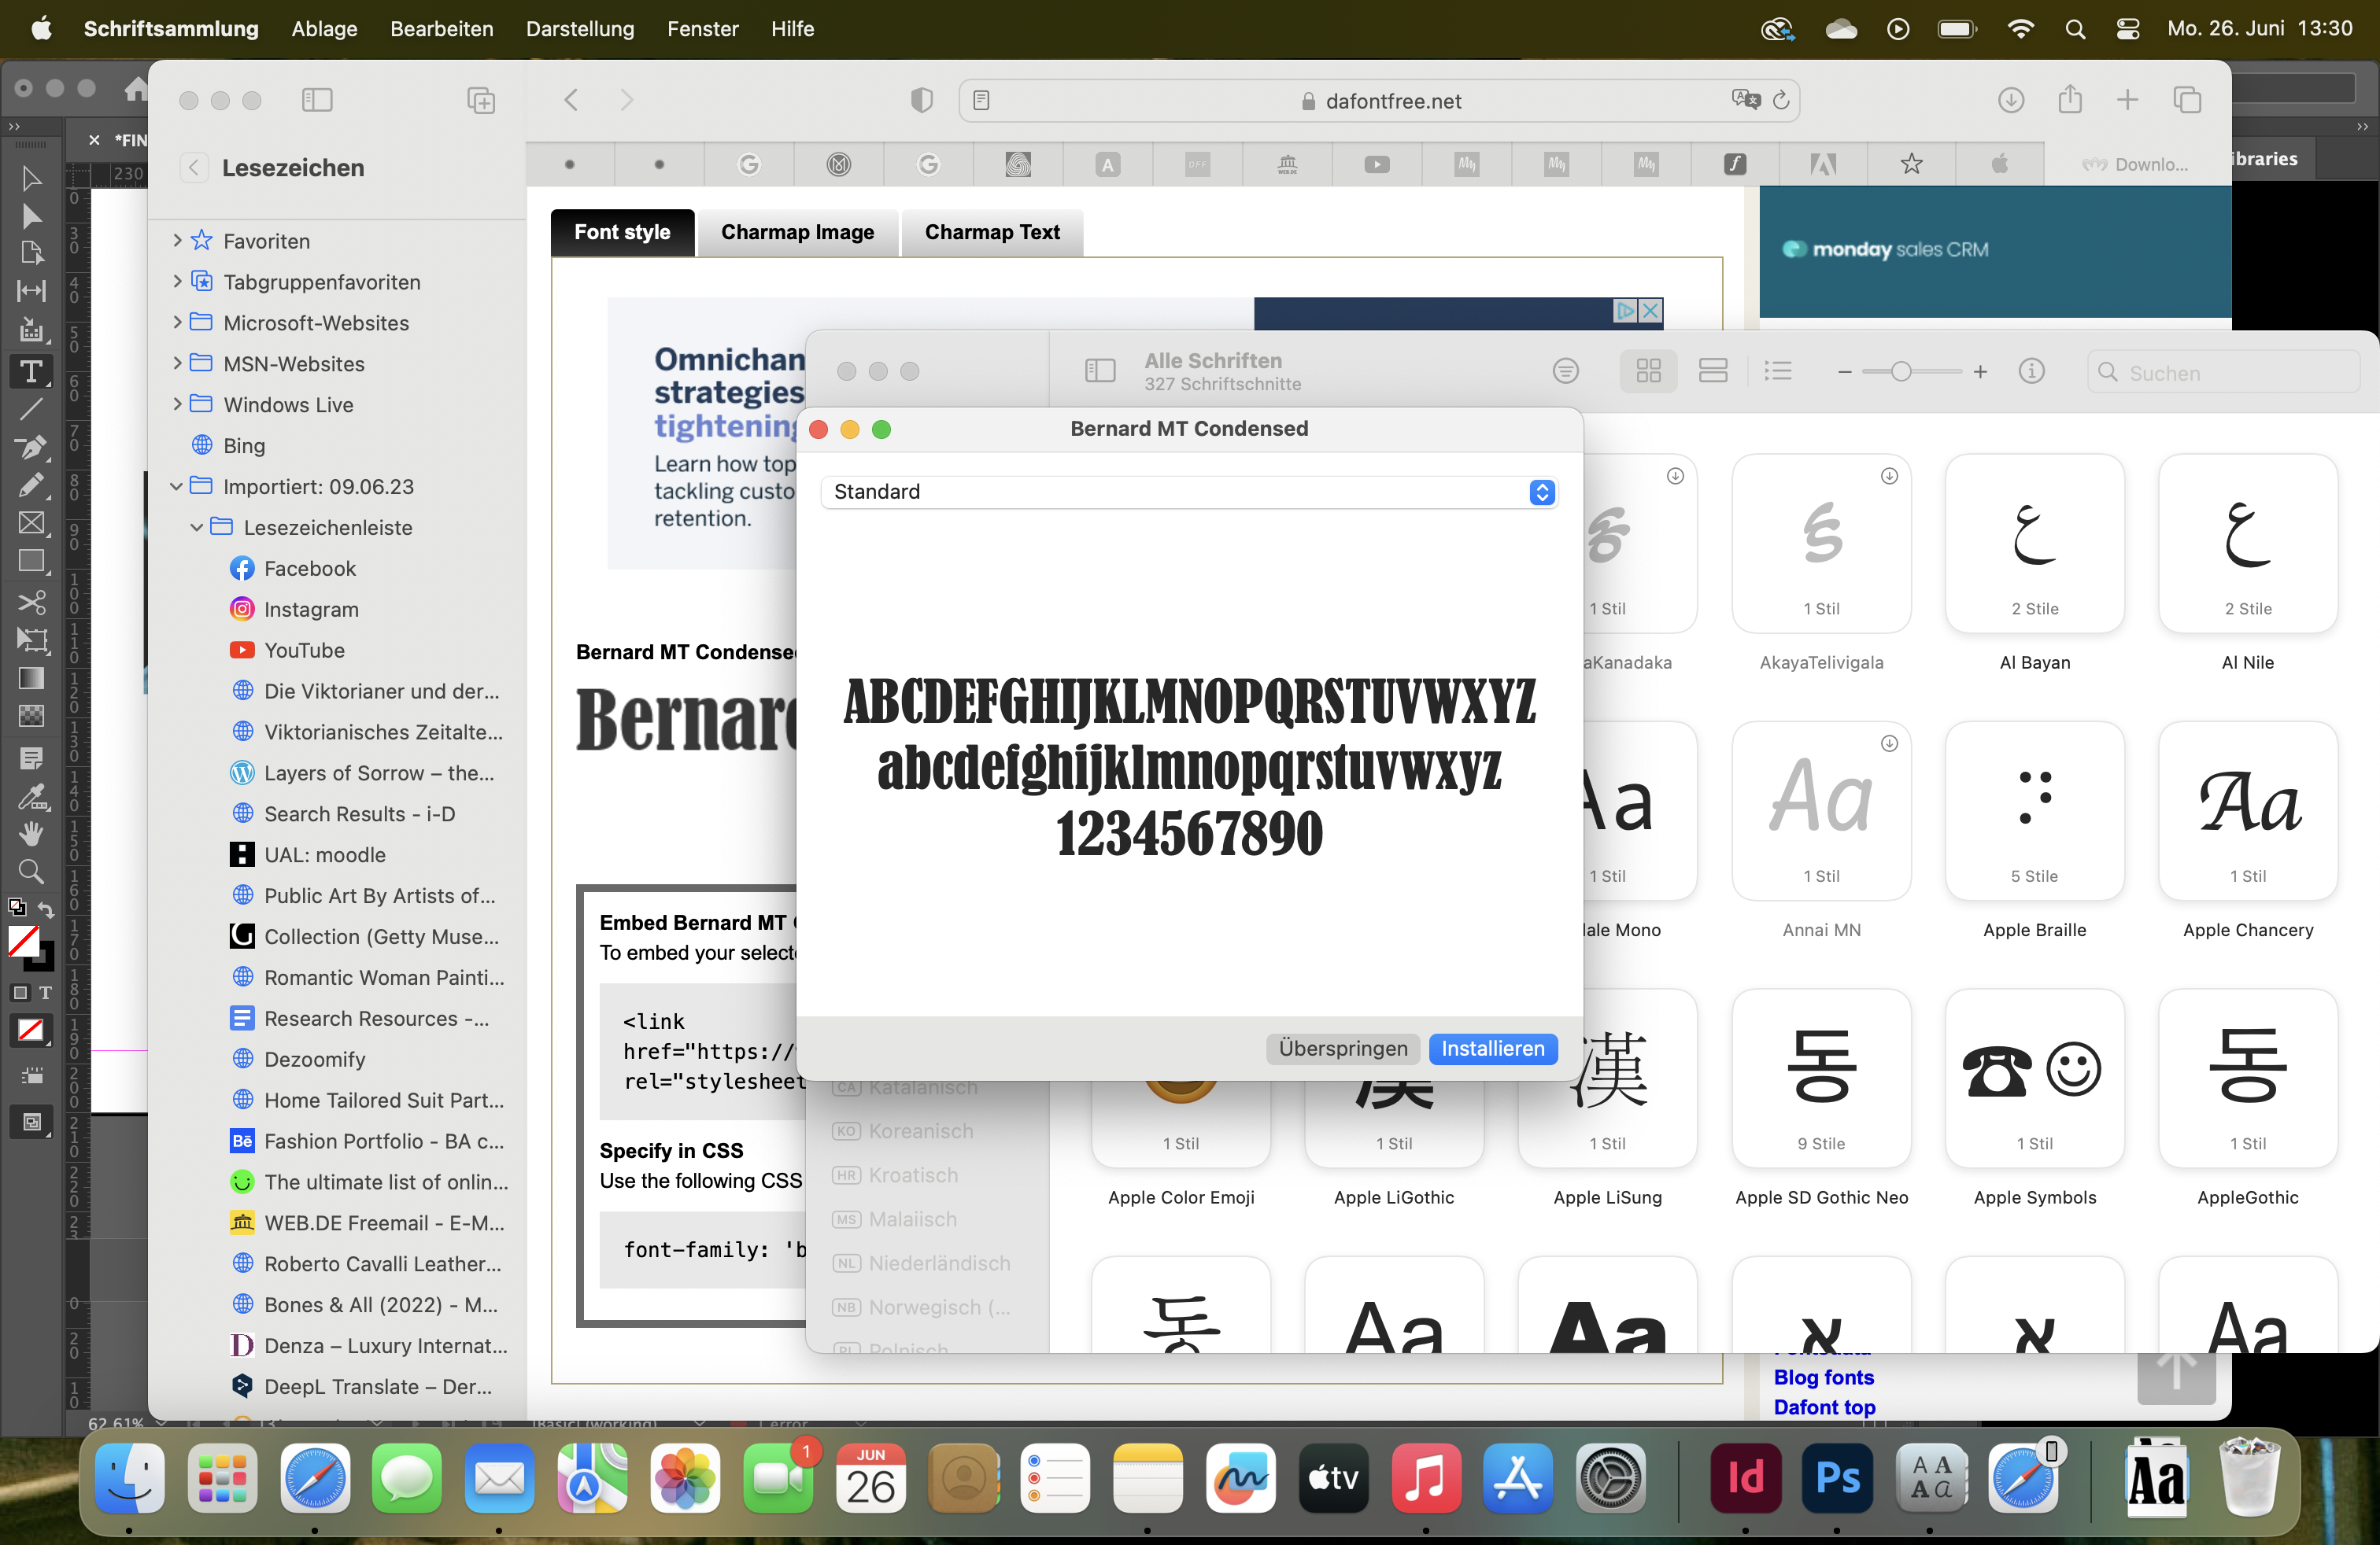Screen dimensions: 2380x1545
Task: Switch to Charmap Image tab
Action: pos(797,232)
